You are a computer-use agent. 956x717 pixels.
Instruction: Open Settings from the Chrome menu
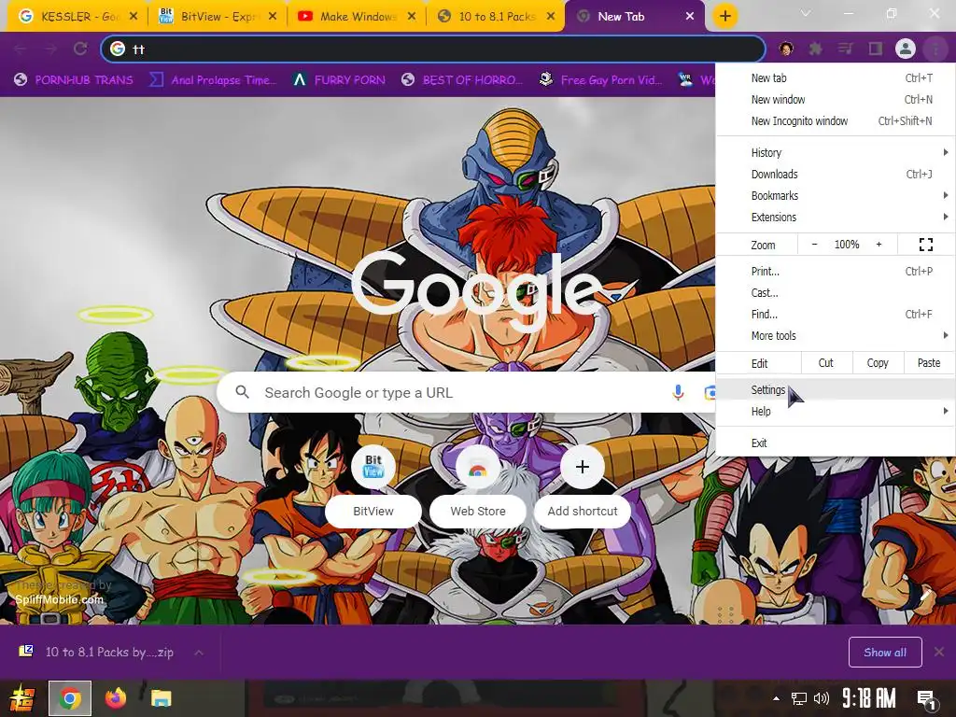836,389
